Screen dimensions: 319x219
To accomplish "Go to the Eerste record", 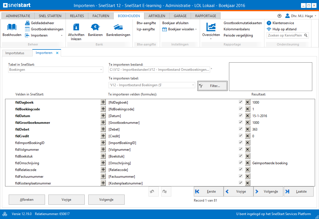I will click(x=209, y=191).
